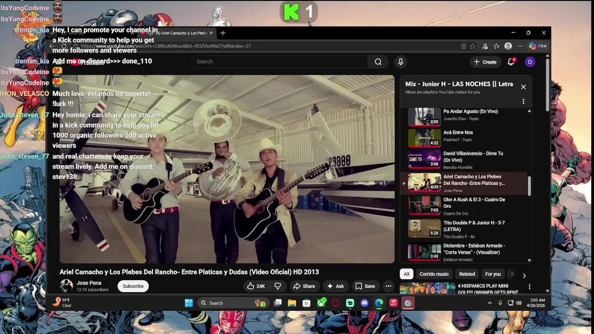Like the video with 24K thumbs up
The height and width of the screenshot is (334, 594).
(256, 286)
